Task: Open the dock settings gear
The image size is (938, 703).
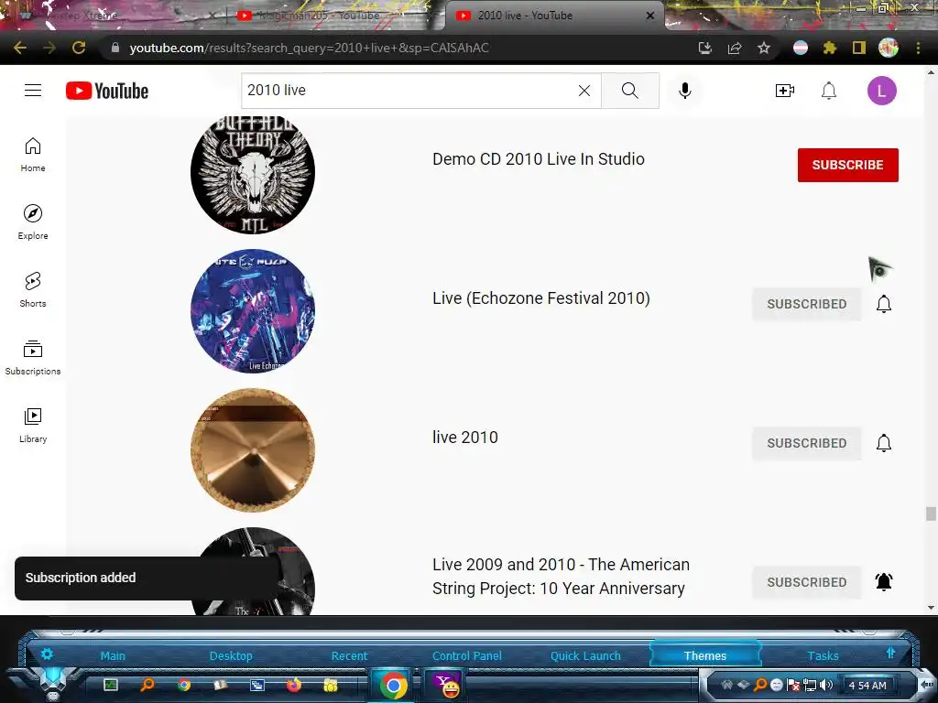Action: click(x=47, y=654)
